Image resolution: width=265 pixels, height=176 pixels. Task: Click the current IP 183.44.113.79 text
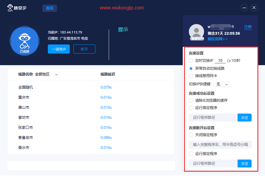click(65, 32)
